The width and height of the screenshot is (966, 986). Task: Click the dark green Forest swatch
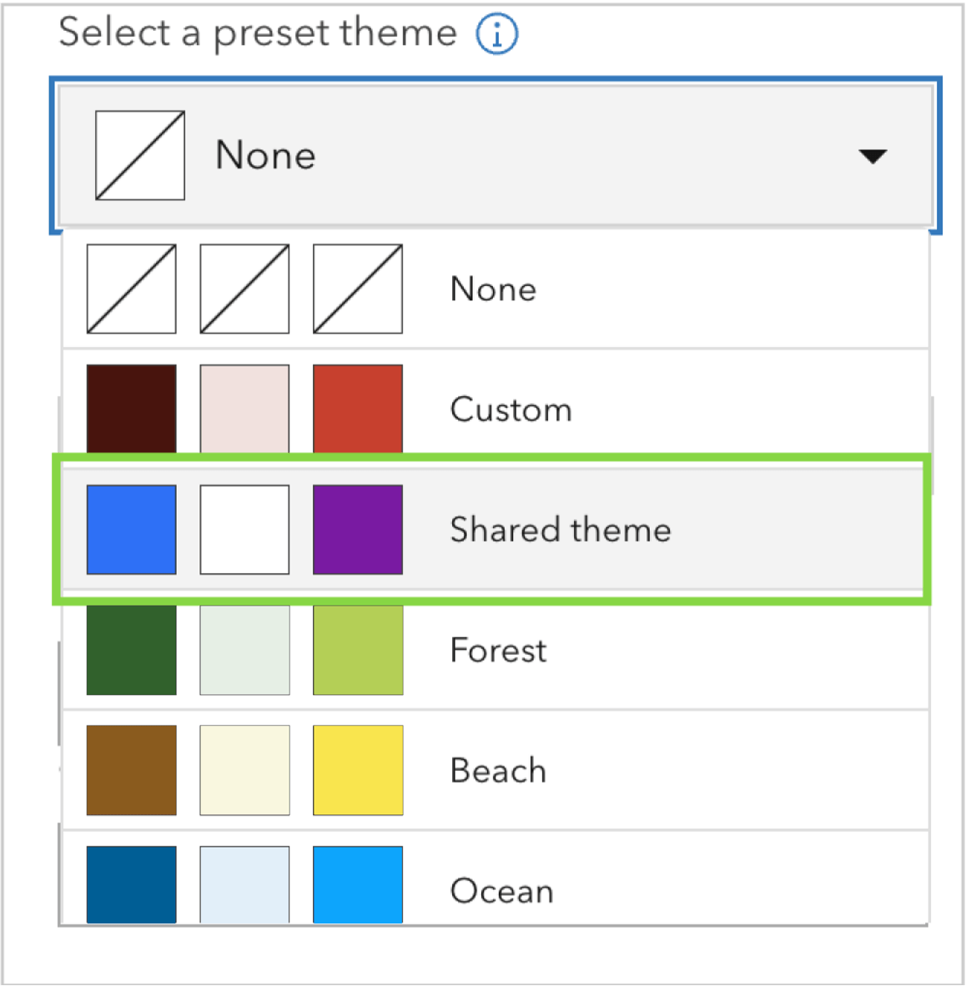click(x=132, y=650)
